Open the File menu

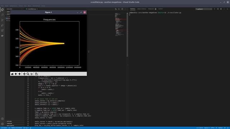point(2,6)
